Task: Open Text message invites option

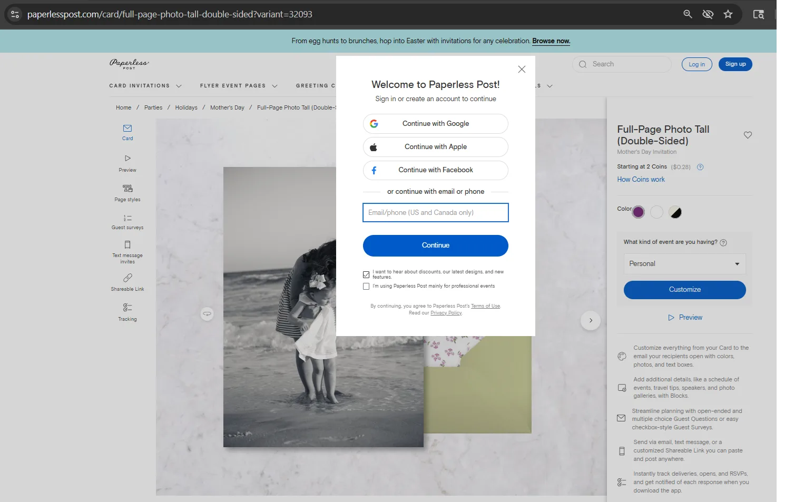Action: pyautogui.click(x=127, y=252)
